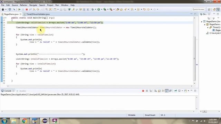Open the Refactor menu
The width and height of the screenshot is (221, 124).
coord(23,5)
